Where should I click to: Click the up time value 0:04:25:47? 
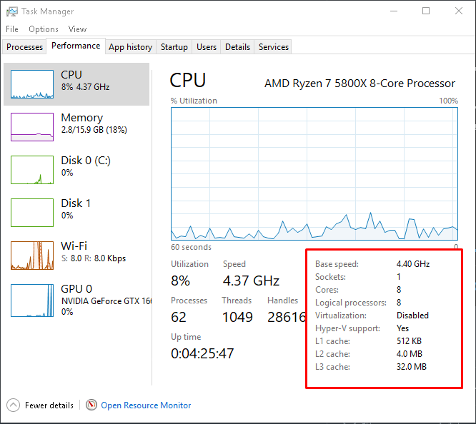coord(202,353)
